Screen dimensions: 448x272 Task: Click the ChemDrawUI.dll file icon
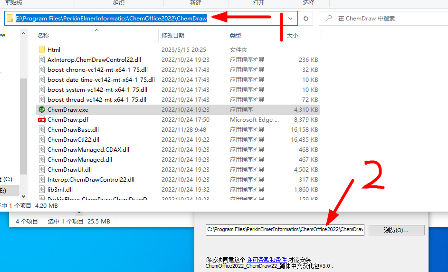(42, 170)
